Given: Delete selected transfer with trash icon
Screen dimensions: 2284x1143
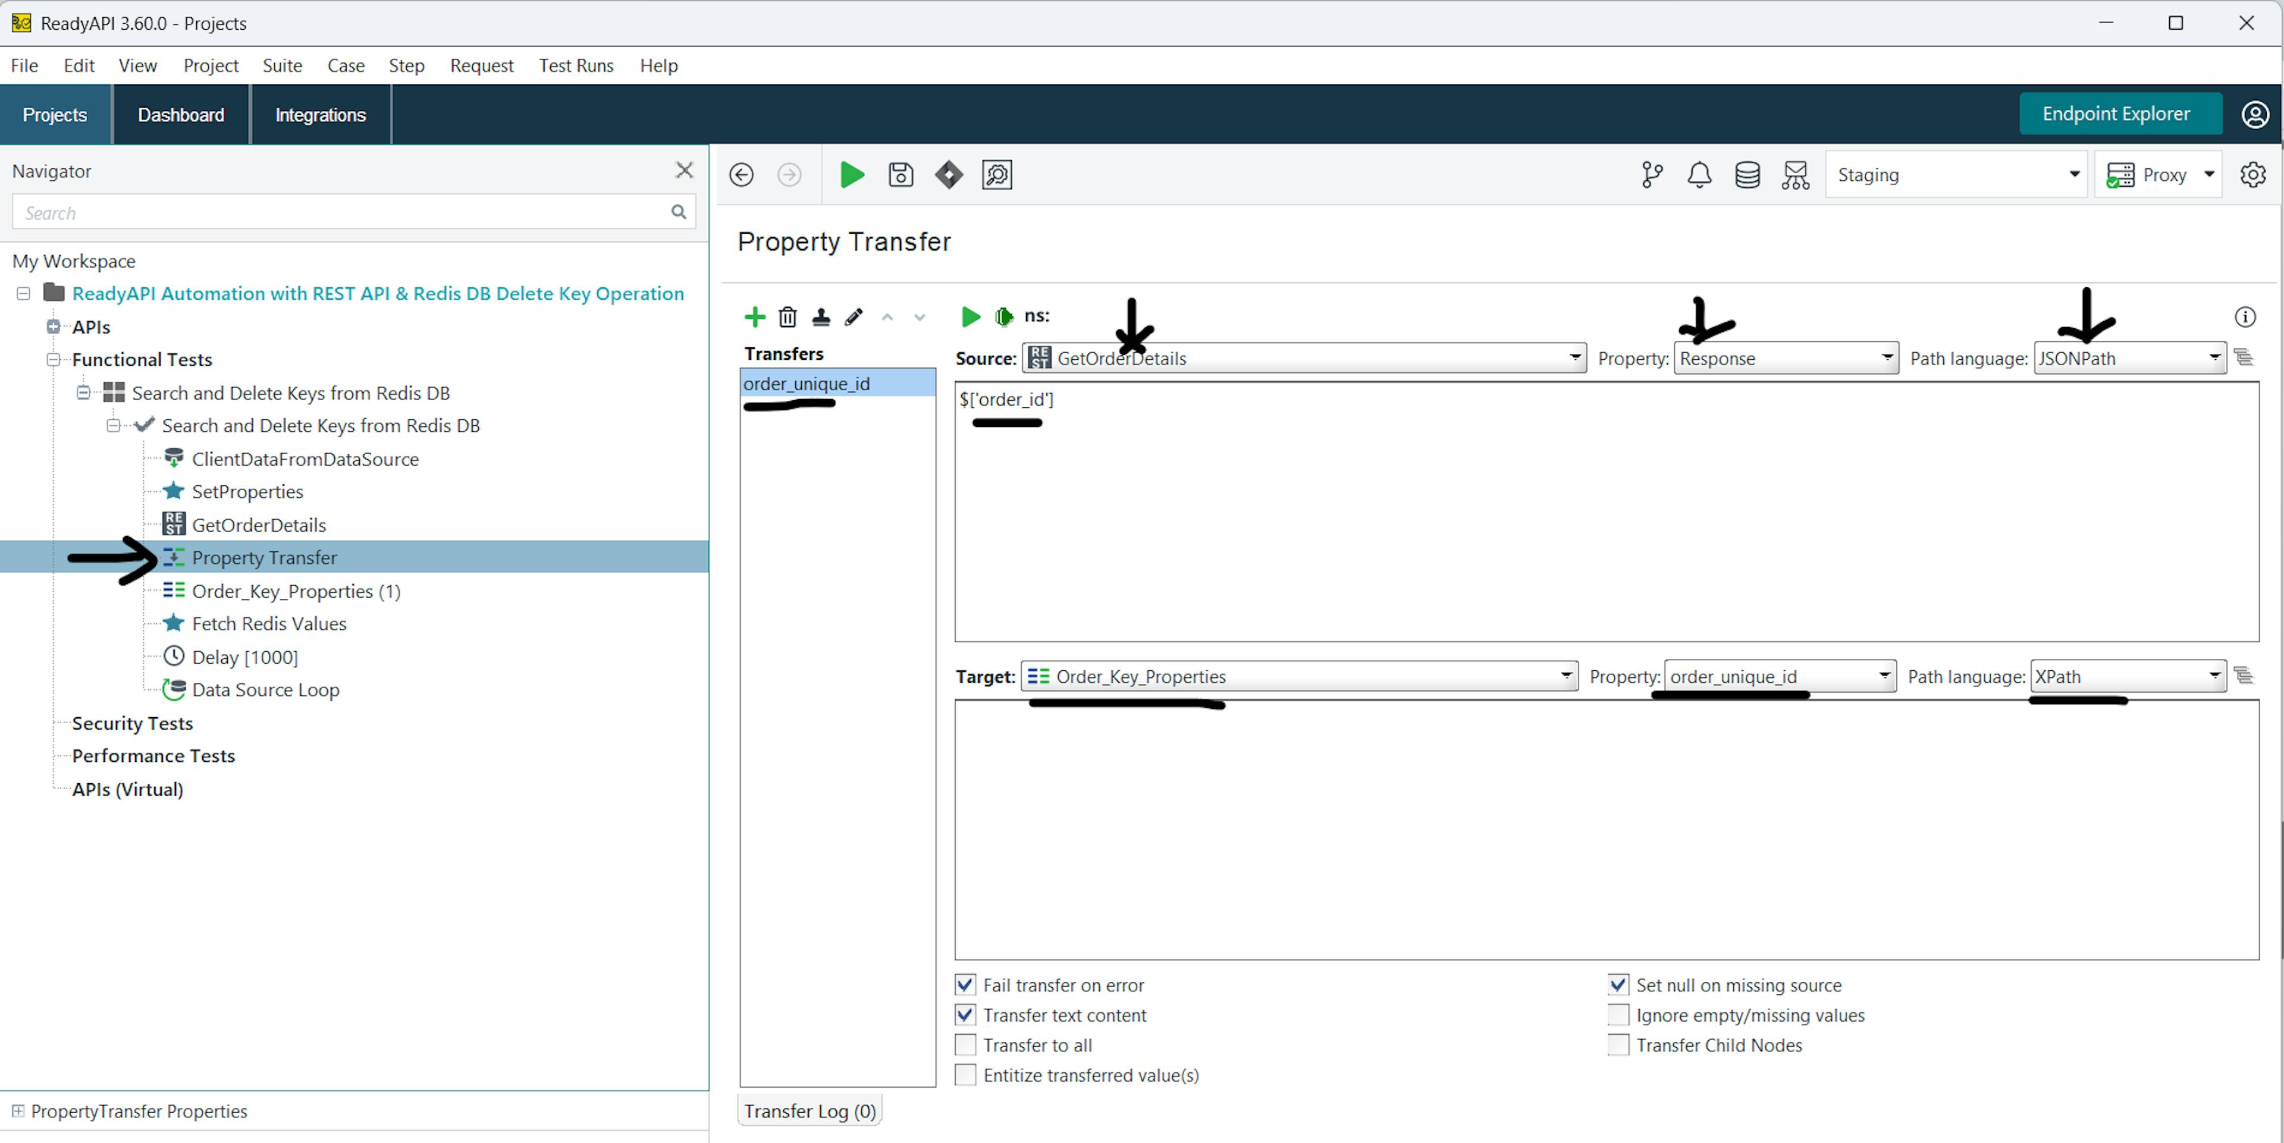Looking at the screenshot, I should point(788,316).
